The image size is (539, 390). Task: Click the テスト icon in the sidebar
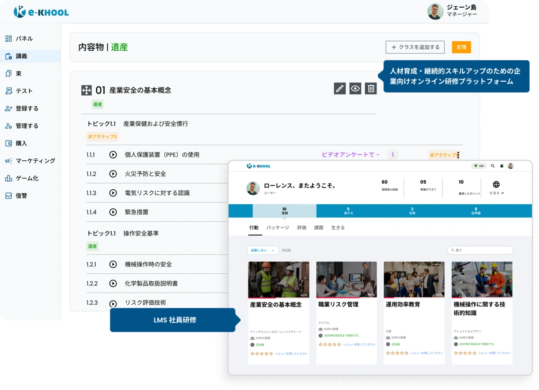(8, 91)
